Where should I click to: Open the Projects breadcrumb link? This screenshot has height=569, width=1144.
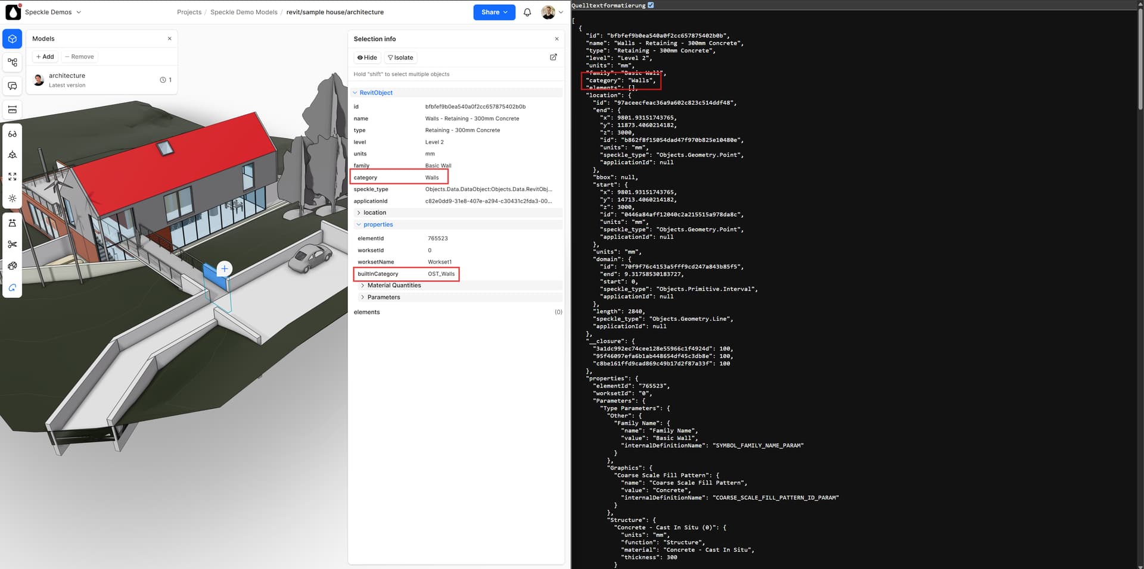pyautogui.click(x=189, y=12)
